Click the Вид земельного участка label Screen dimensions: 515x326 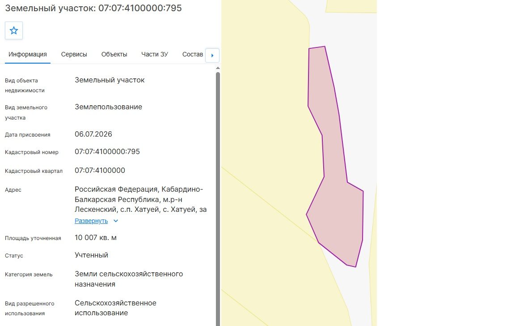click(26, 112)
